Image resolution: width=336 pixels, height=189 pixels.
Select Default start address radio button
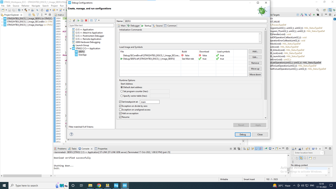pos(122,87)
